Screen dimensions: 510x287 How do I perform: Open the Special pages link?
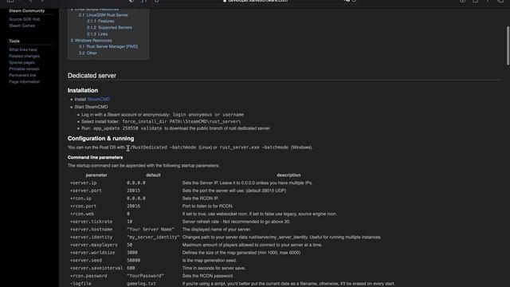click(x=22, y=62)
